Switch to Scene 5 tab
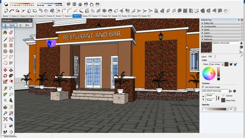Image resolution: width=245 pixels, height=138 pixels. pos(41,16)
